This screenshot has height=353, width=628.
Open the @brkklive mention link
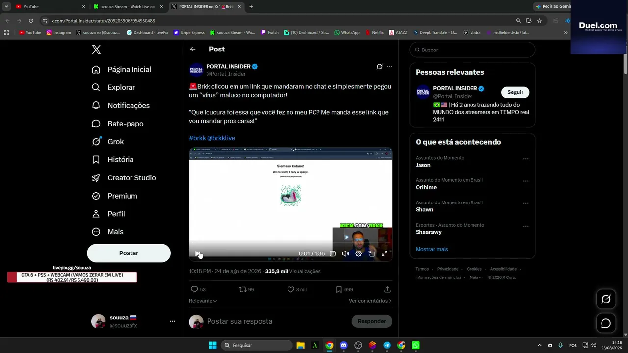pyautogui.click(x=221, y=138)
